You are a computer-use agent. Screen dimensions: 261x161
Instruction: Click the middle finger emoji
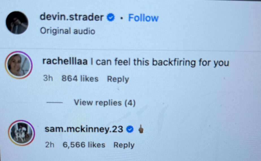(141, 129)
